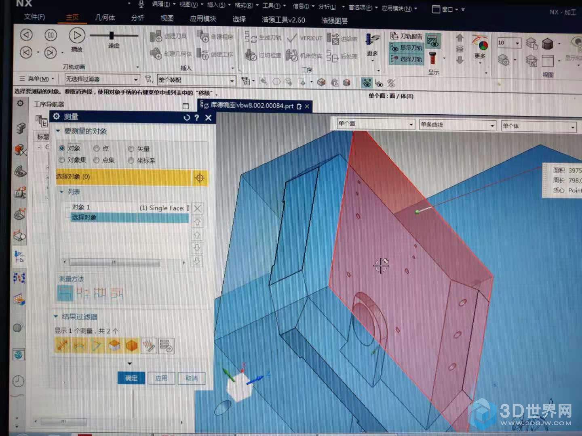Open the History clock icon in sidebar

tap(18, 380)
